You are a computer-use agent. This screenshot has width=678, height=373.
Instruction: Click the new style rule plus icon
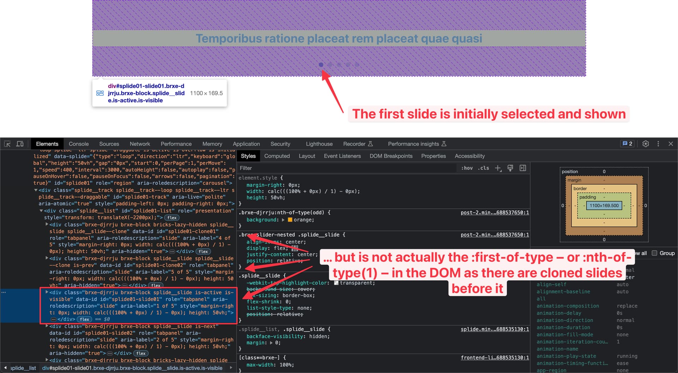pos(498,168)
